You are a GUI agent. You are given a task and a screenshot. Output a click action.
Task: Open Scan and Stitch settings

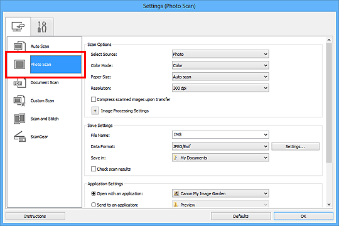pyautogui.click(x=45, y=119)
